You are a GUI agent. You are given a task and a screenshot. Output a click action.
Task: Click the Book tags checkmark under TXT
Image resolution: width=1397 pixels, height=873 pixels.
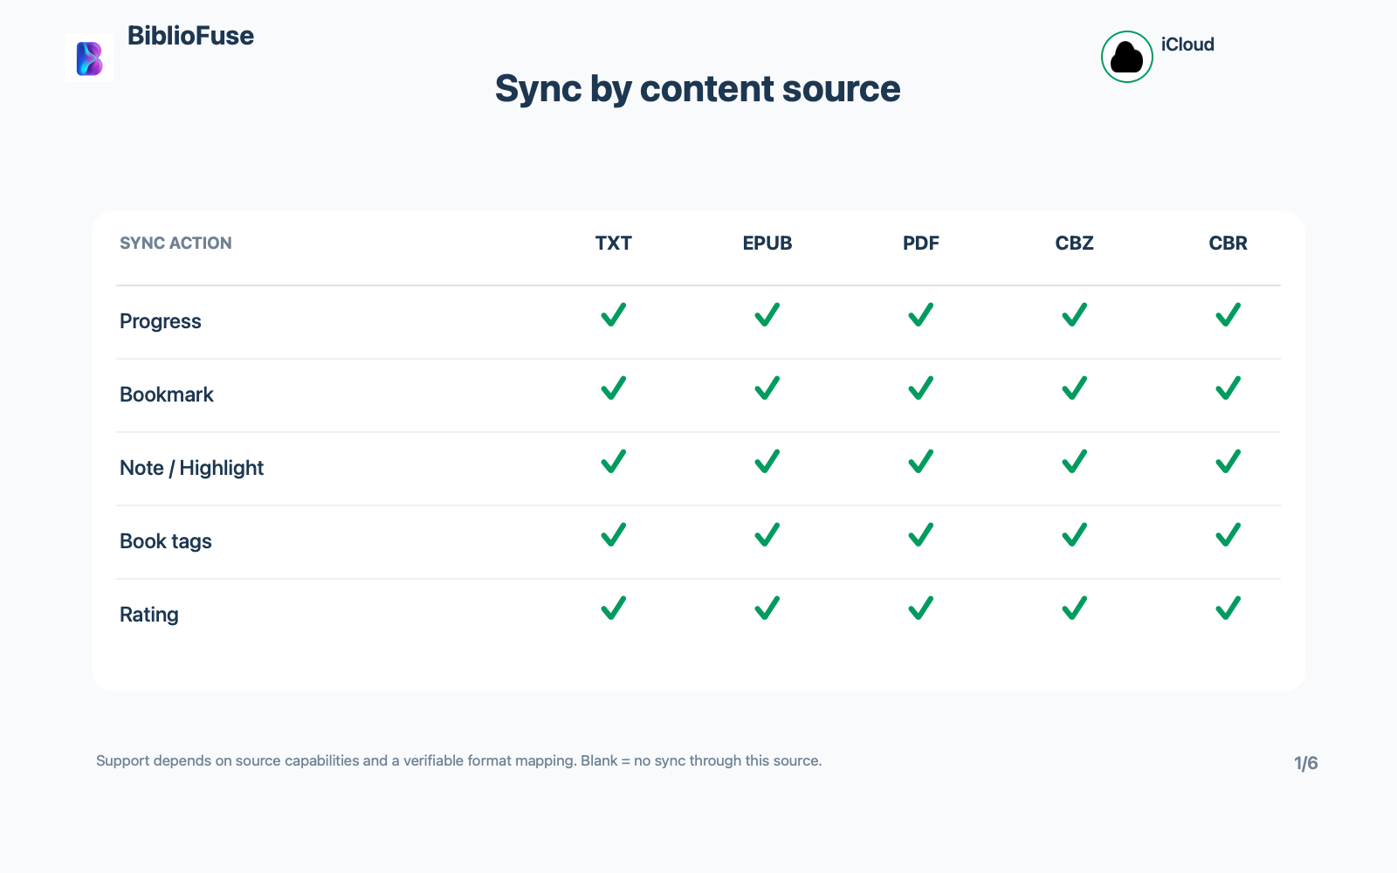614,534
